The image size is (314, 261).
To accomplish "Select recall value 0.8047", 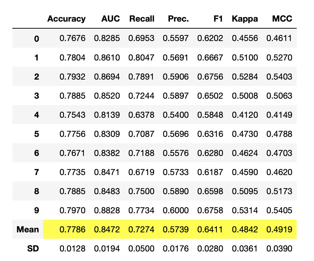I will click(141, 58).
